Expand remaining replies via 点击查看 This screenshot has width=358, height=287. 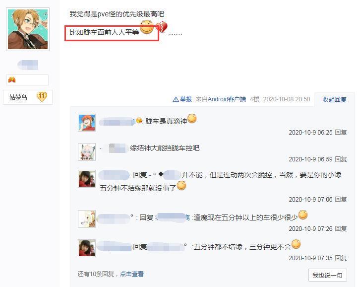coord(132,274)
